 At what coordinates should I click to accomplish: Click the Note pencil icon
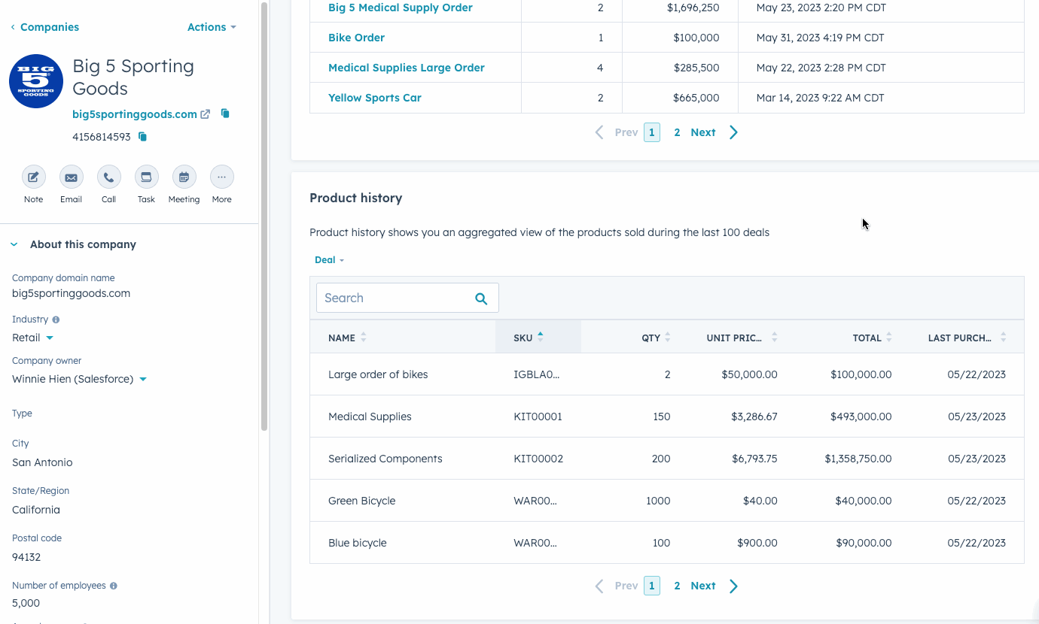33,177
